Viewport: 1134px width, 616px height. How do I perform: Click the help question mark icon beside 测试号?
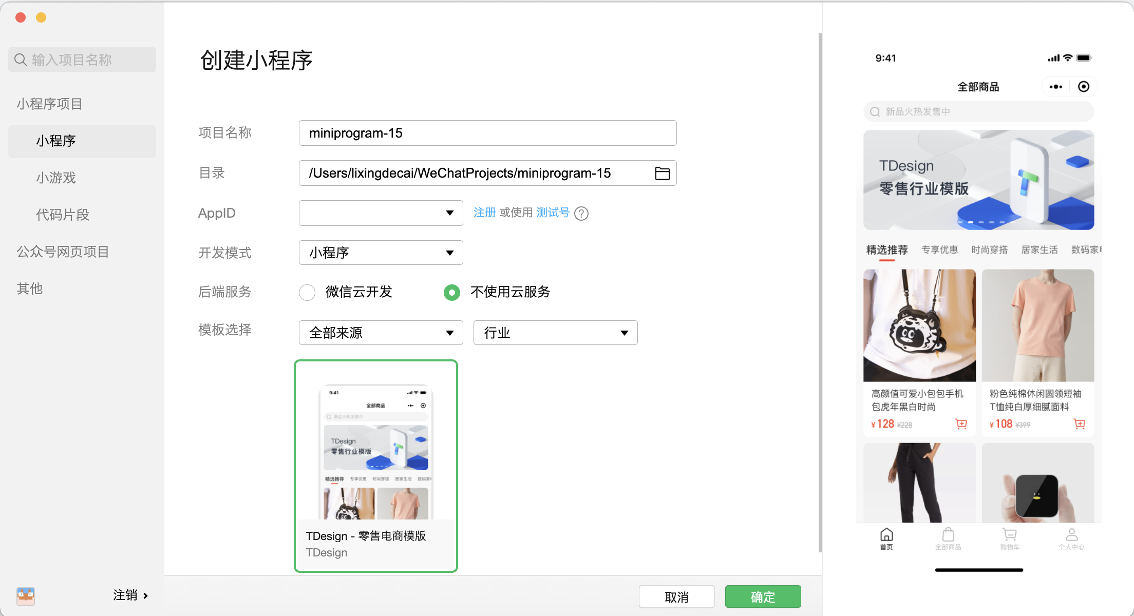coord(581,213)
